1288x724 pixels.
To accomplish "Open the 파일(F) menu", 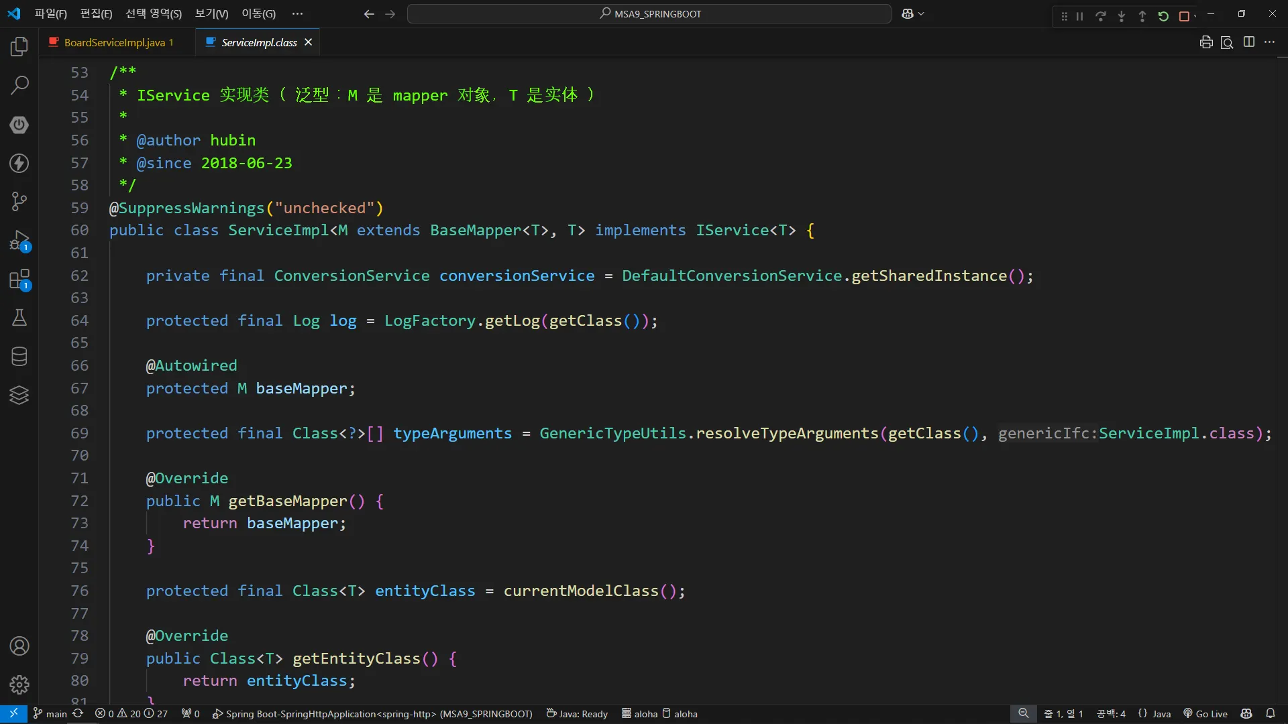I will tap(51, 13).
